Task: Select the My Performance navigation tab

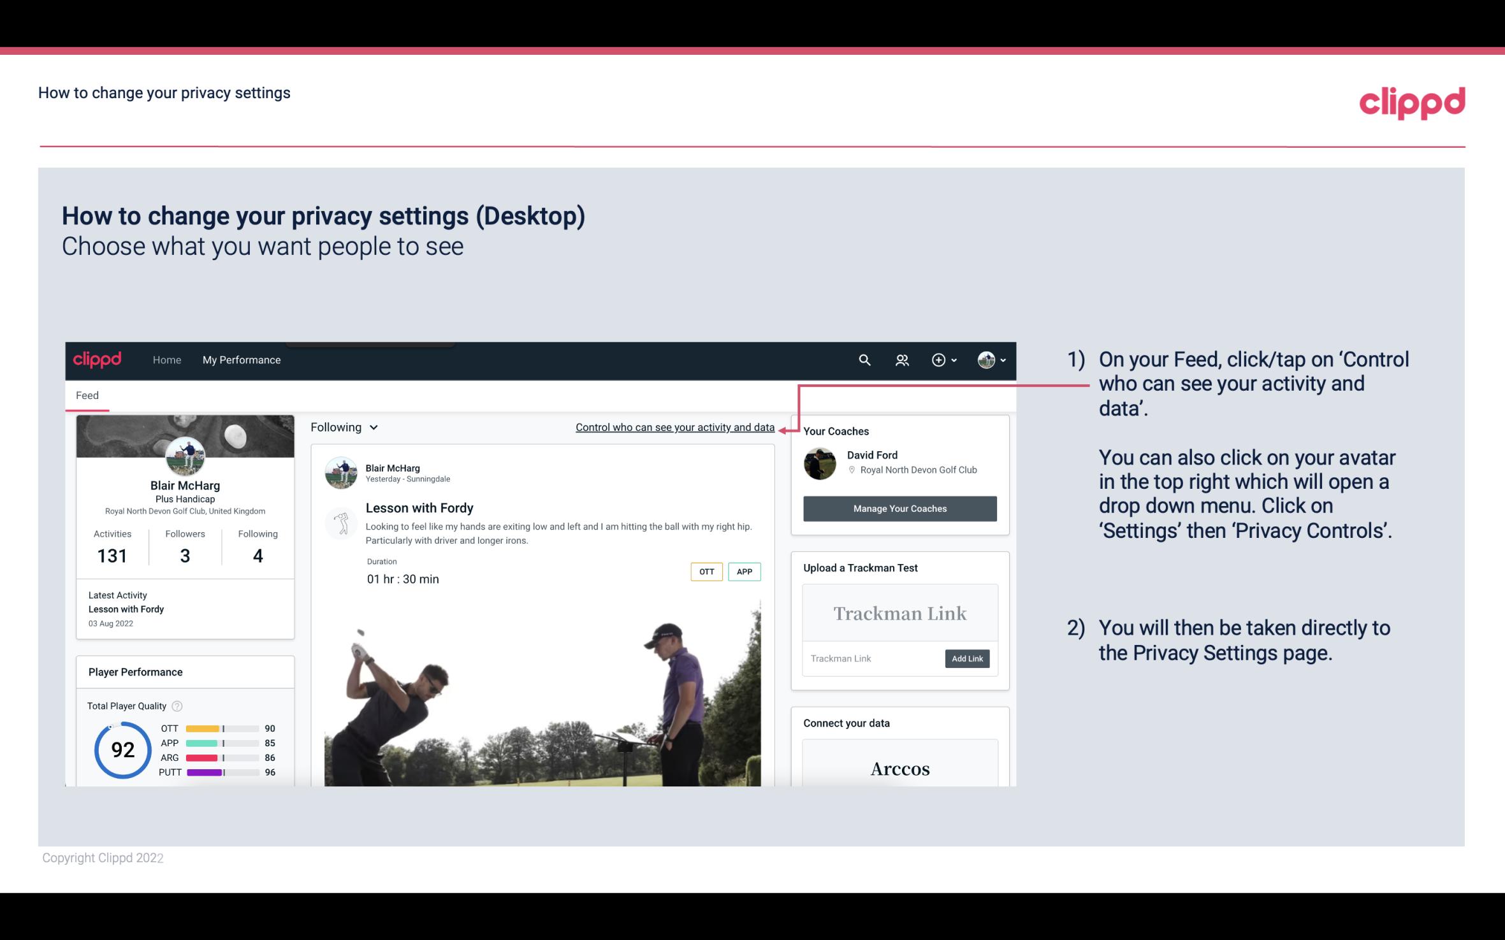Action: coord(242,359)
